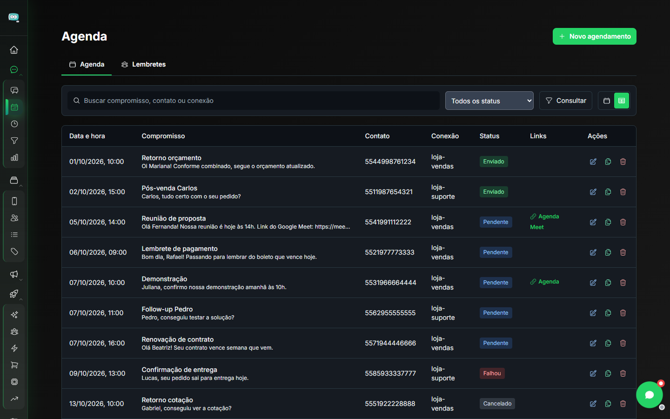The height and width of the screenshot is (419, 670).
Task: Open the funnel icon in the sidebar
Action: 14,141
